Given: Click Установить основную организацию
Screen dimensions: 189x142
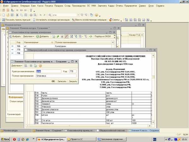Looking at the screenshot, I should (x=53, y=20).
